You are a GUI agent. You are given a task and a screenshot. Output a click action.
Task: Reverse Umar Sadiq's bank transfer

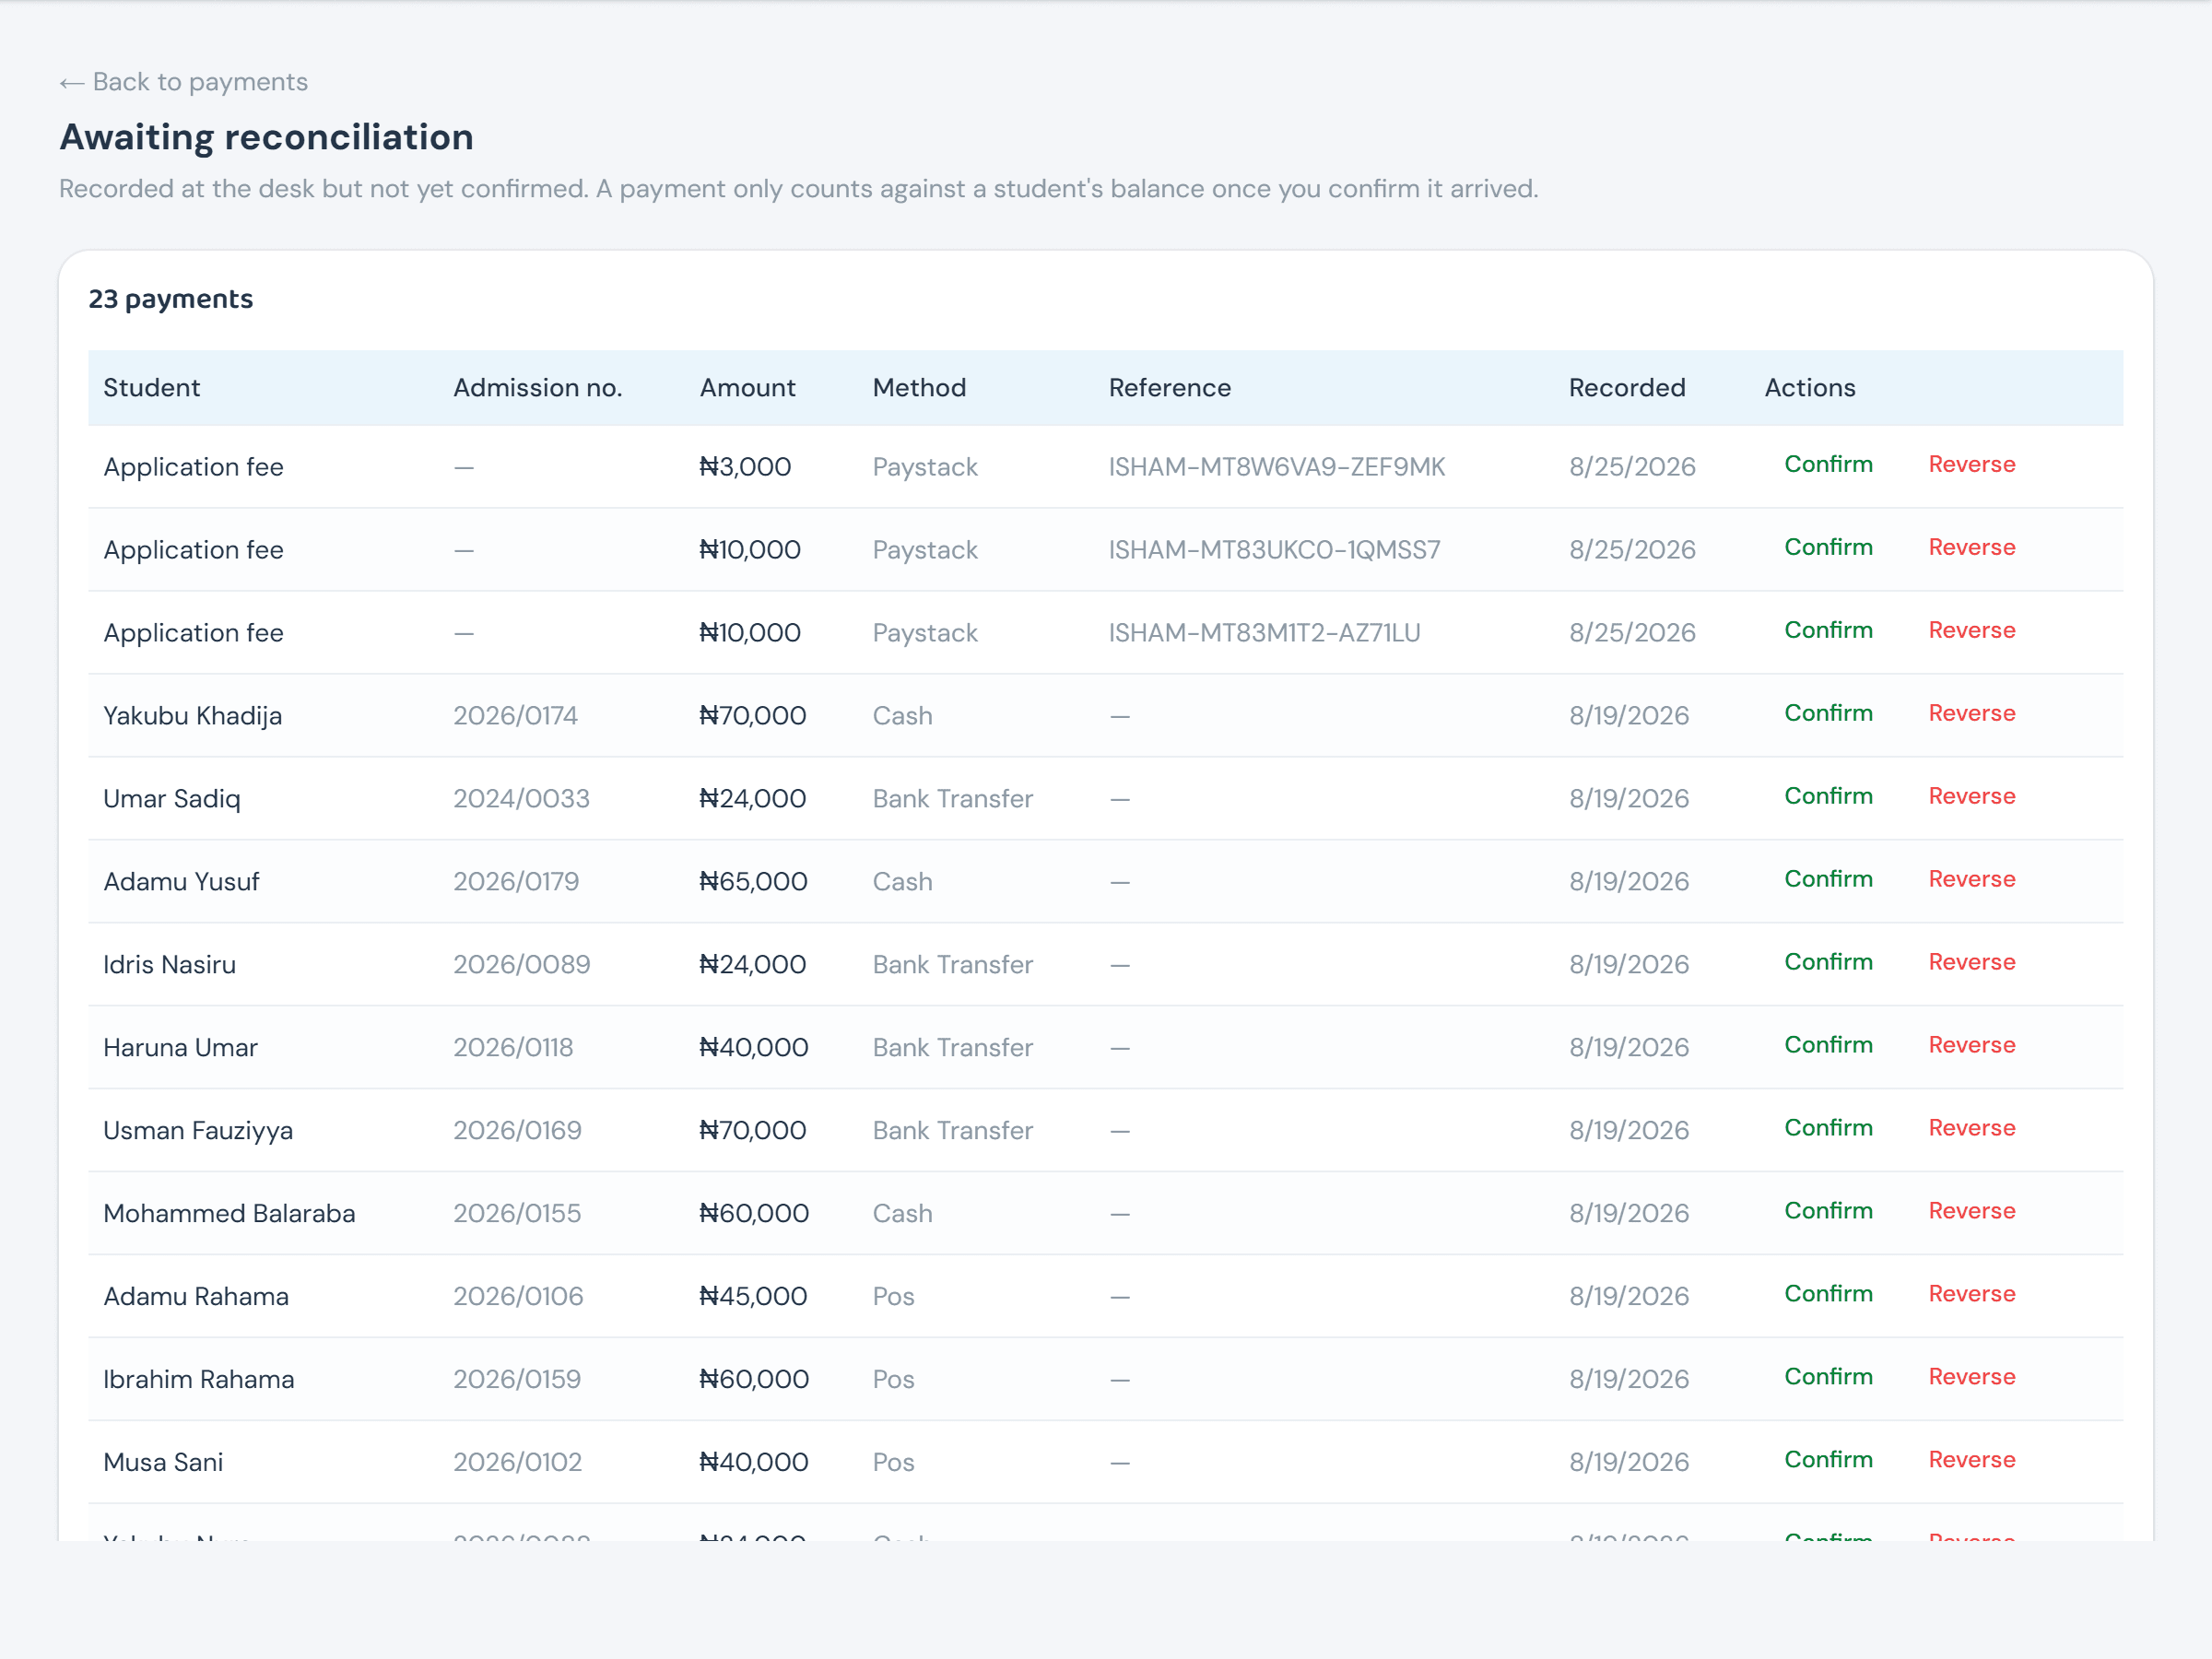pos(1972,796)
